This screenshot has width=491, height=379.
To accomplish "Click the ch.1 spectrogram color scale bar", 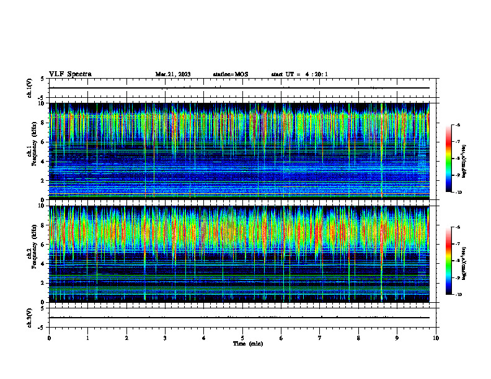I will [x=449, y=159].
